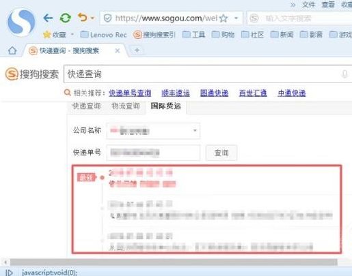Click the security shield in address bar
This screenshot has height=276, width=352.
point(107,18)
